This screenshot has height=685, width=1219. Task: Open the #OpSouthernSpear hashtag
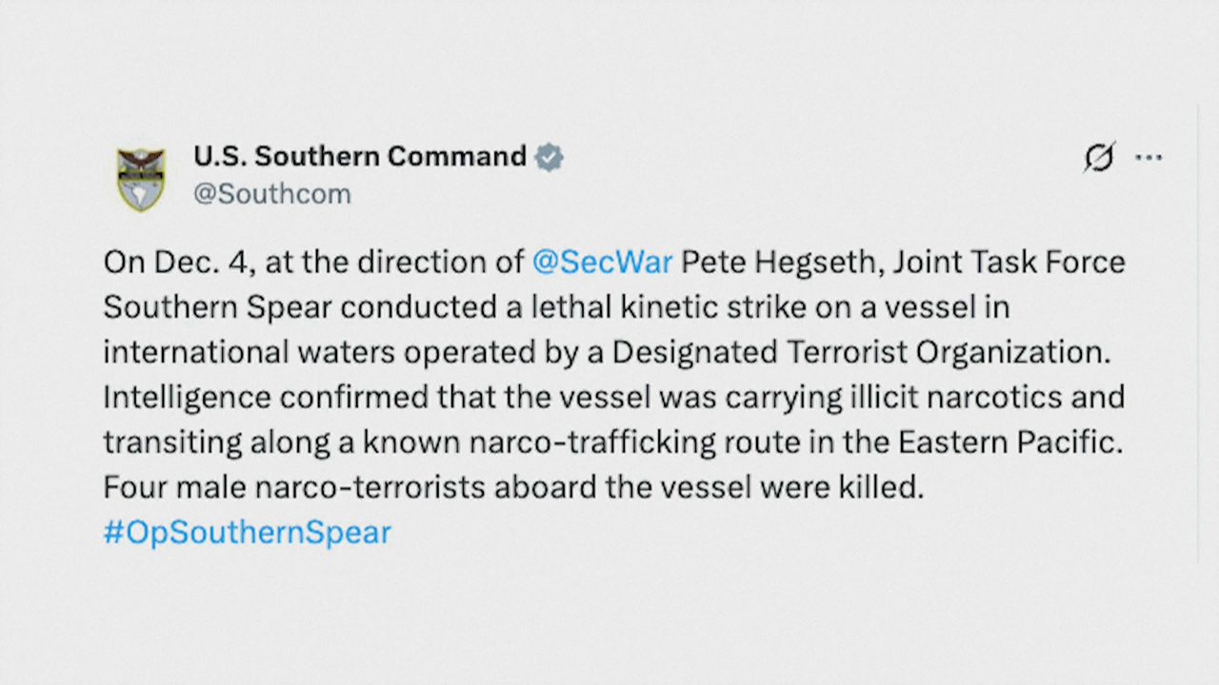click(x=247, y=532)
